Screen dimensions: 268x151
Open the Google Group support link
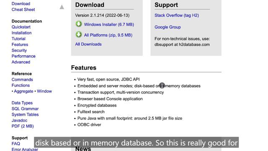[167, 27]
